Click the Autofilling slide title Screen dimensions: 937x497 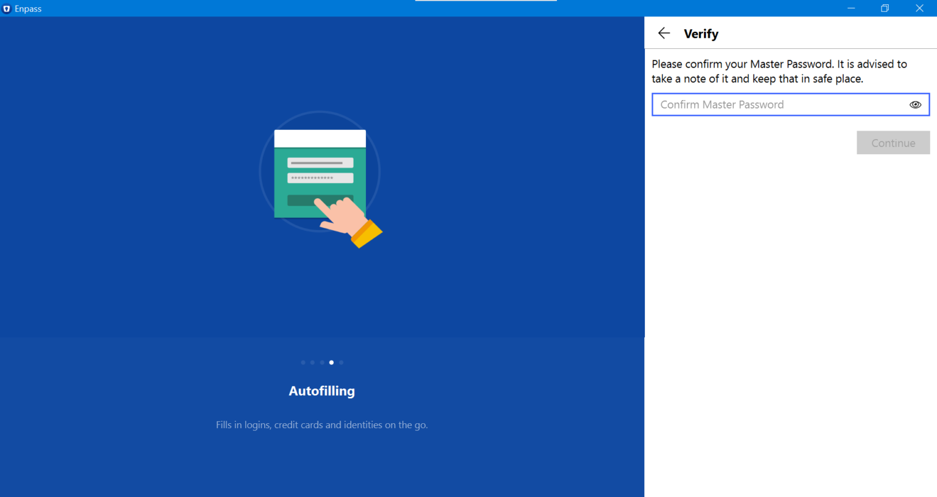(321, 391)
